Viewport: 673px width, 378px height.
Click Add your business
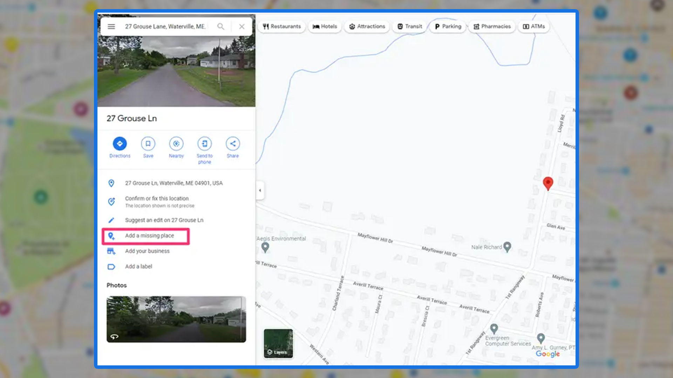click(x=147, y=251)
